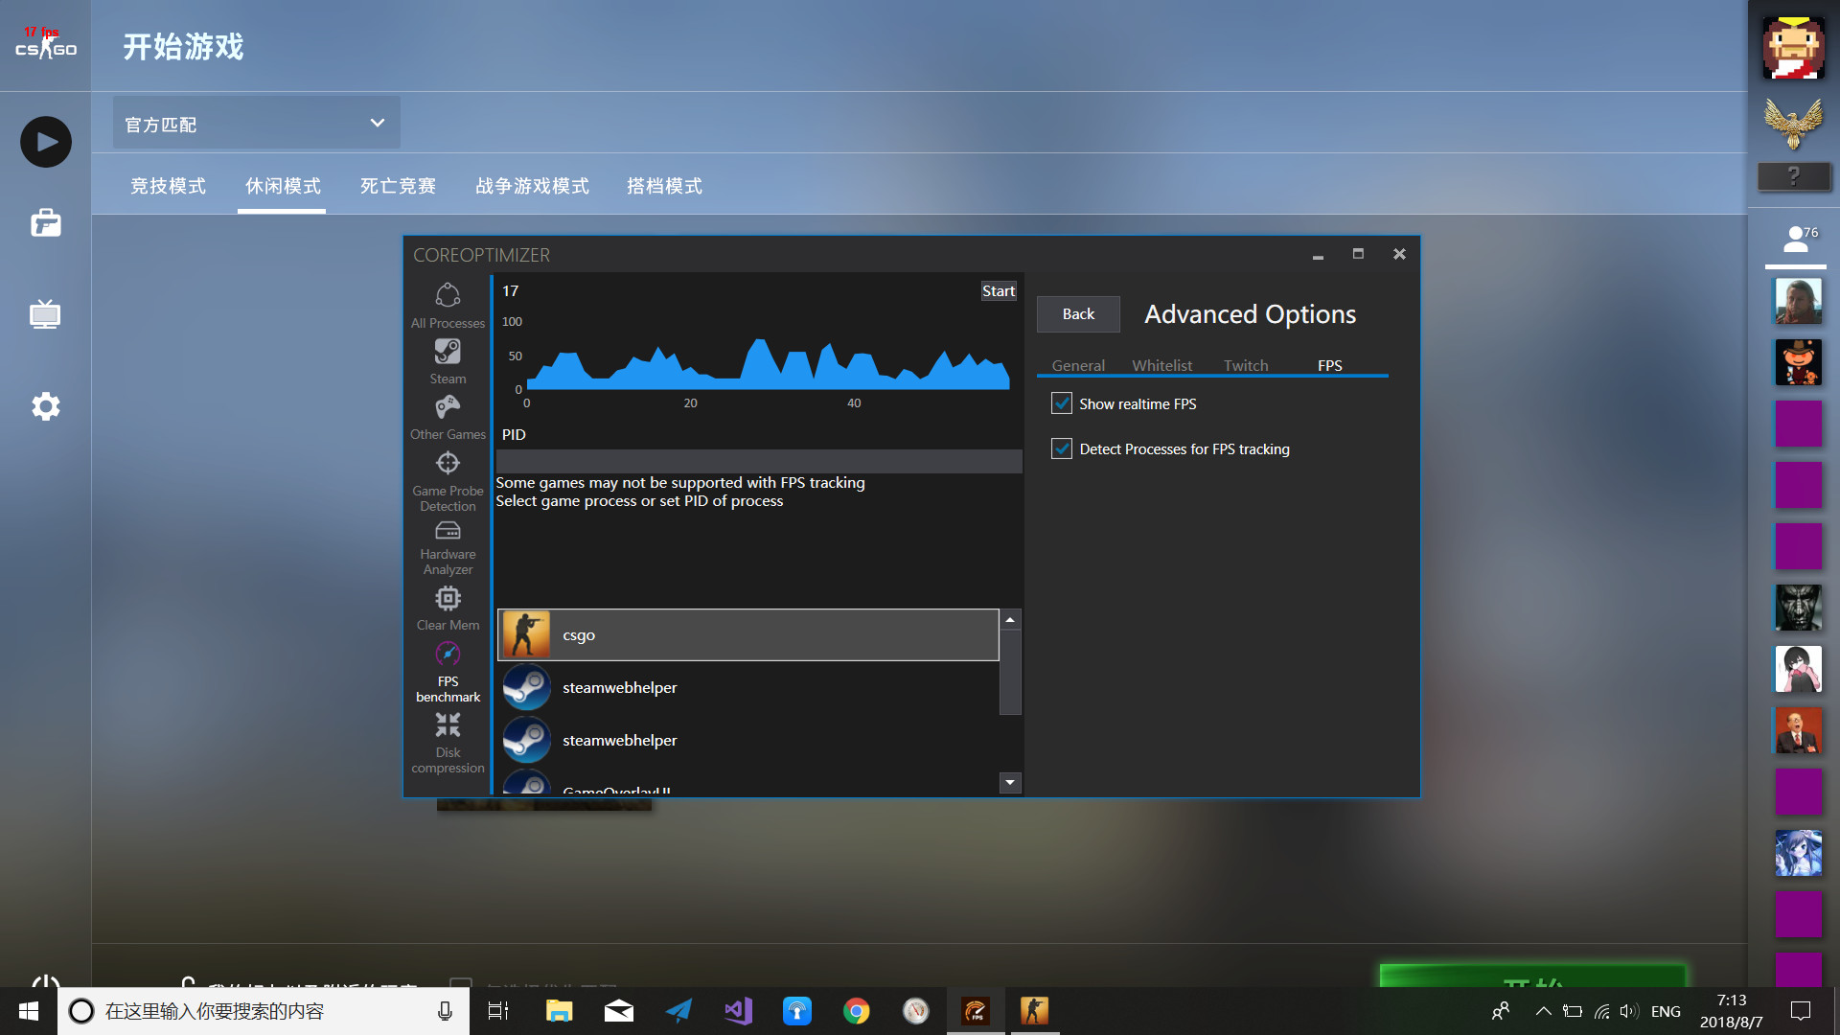Run Clear Mem tool

(448, 609)
